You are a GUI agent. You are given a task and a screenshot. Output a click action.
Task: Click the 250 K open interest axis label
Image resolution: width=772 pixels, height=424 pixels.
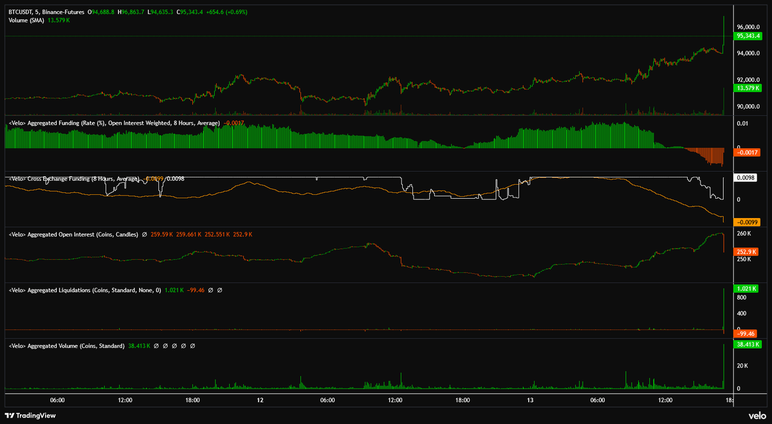tap(744, 259)
